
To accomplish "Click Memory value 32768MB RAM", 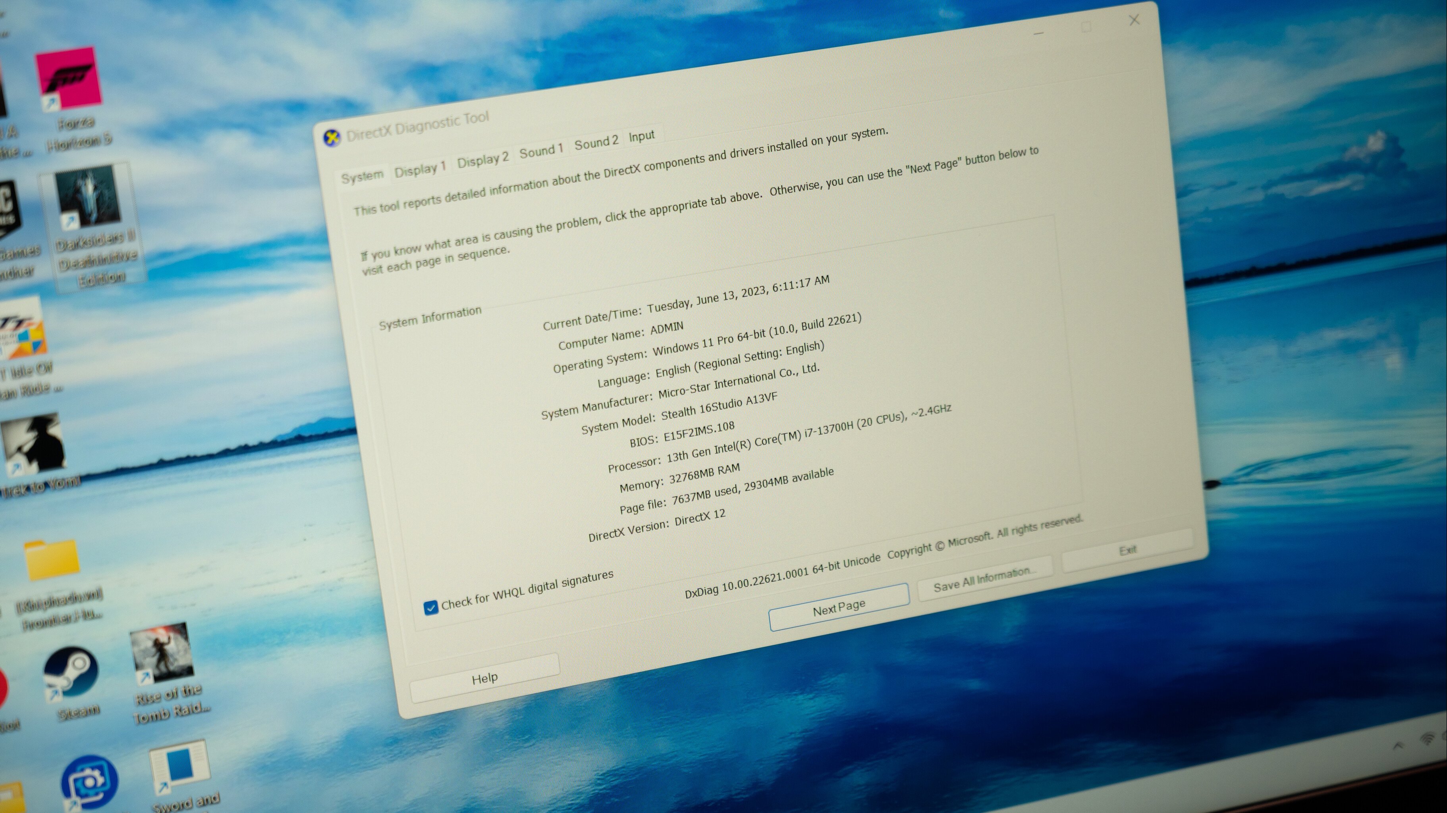I will click(x=704, y=473).
